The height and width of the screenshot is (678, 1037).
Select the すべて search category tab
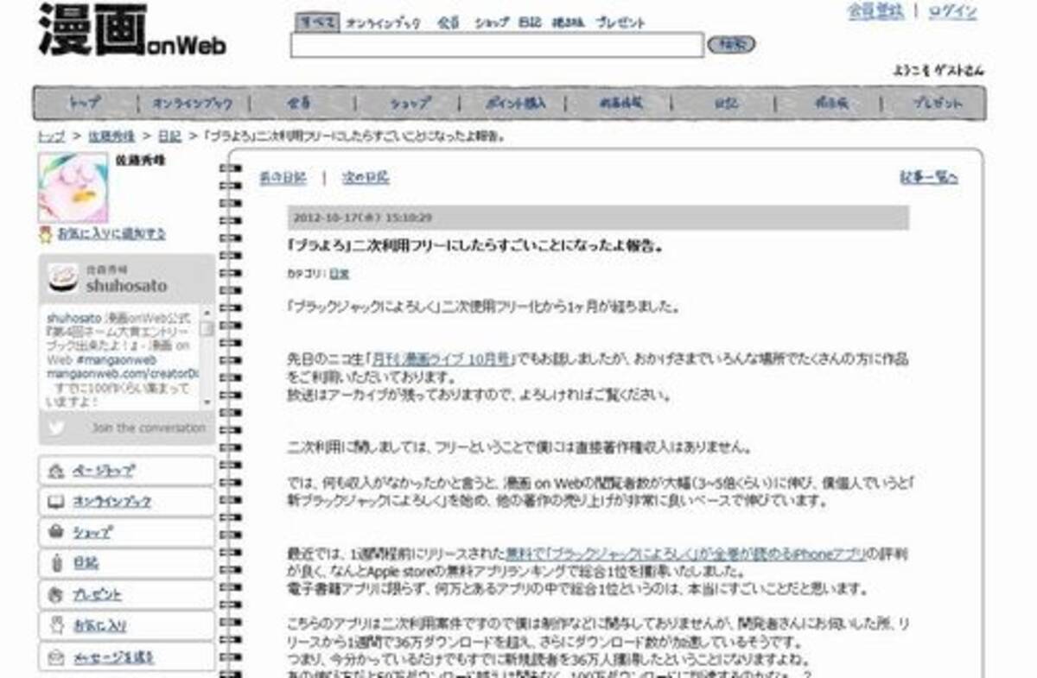tap(315, 22)
